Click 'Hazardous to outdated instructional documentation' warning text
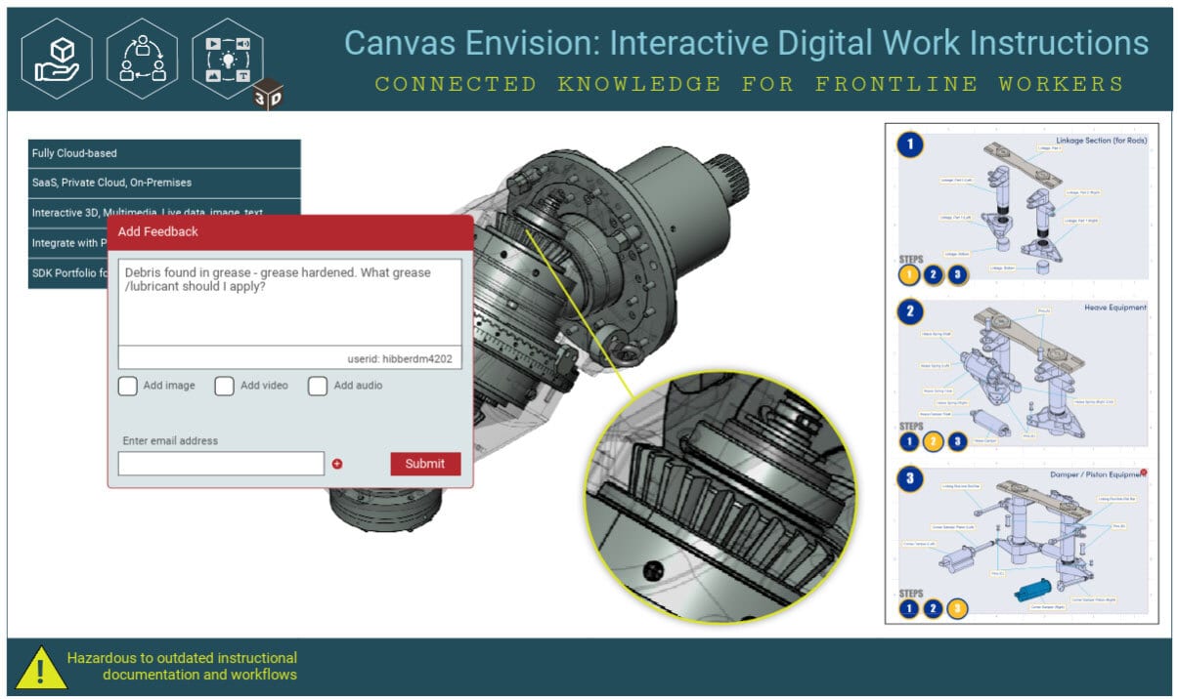Screen dimensions: 1178x699 (x=182, y=666)
